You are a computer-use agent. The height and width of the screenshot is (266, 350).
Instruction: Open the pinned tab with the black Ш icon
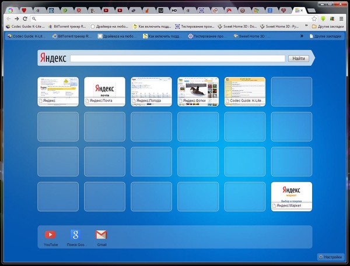(x=161, y=10)
